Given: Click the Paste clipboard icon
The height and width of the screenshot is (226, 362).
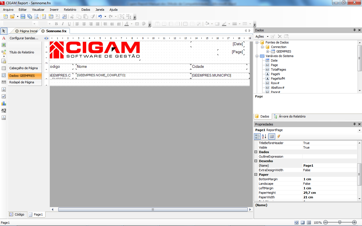Looking at the screenshot, I should 86,16.
